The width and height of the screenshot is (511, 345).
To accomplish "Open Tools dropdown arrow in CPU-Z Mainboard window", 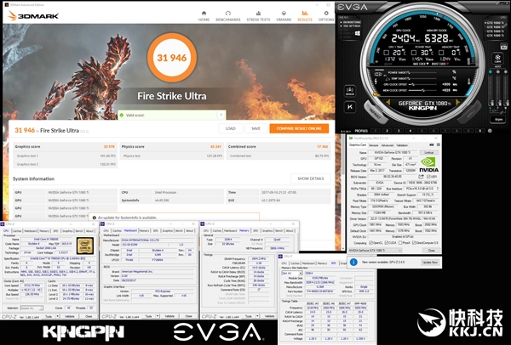I will [158, 316].
